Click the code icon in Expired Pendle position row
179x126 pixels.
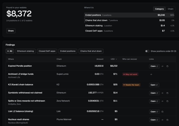(x=162, y=66)
